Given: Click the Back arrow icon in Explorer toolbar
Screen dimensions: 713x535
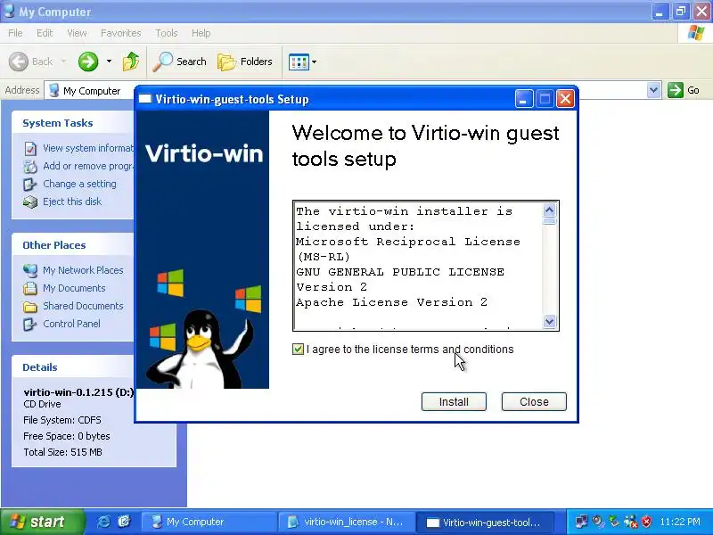Looking at the screenshot, I should click(19, 62).
